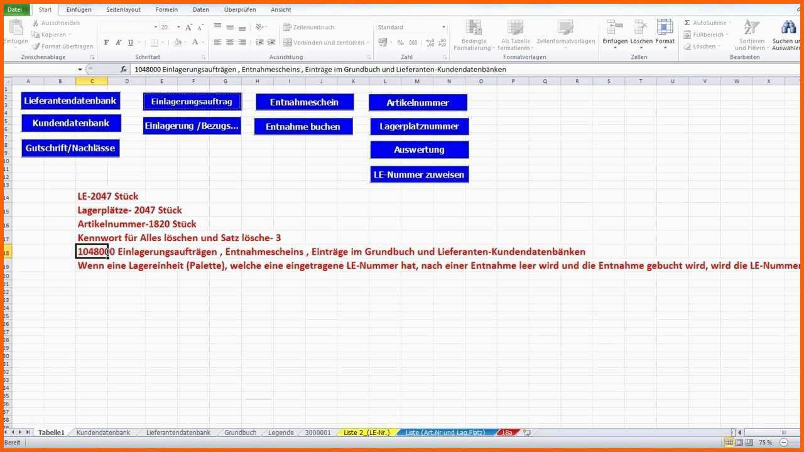
Task: Click the bold (F) formatting icon
Action: coord(106,43)
